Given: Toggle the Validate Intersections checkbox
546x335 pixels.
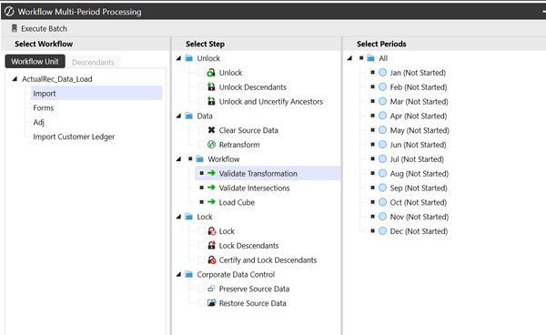Looking at the screenshot, I should [x=201, y=188].
